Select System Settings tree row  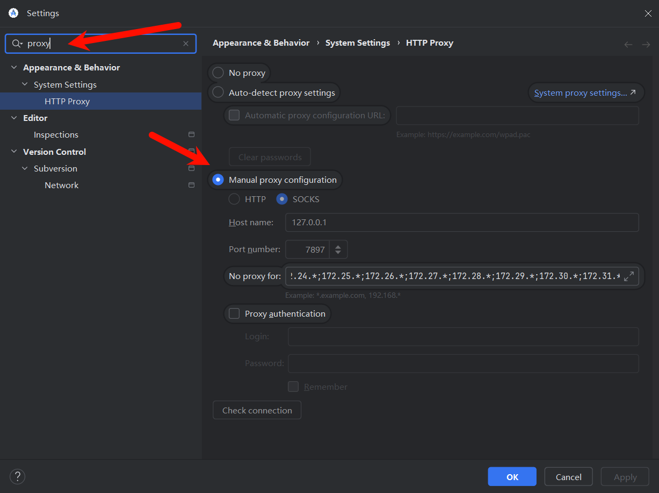tap(100, 84)
